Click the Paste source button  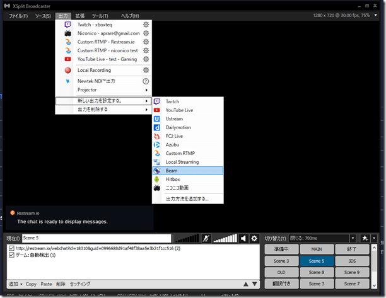tap(46, 284)
